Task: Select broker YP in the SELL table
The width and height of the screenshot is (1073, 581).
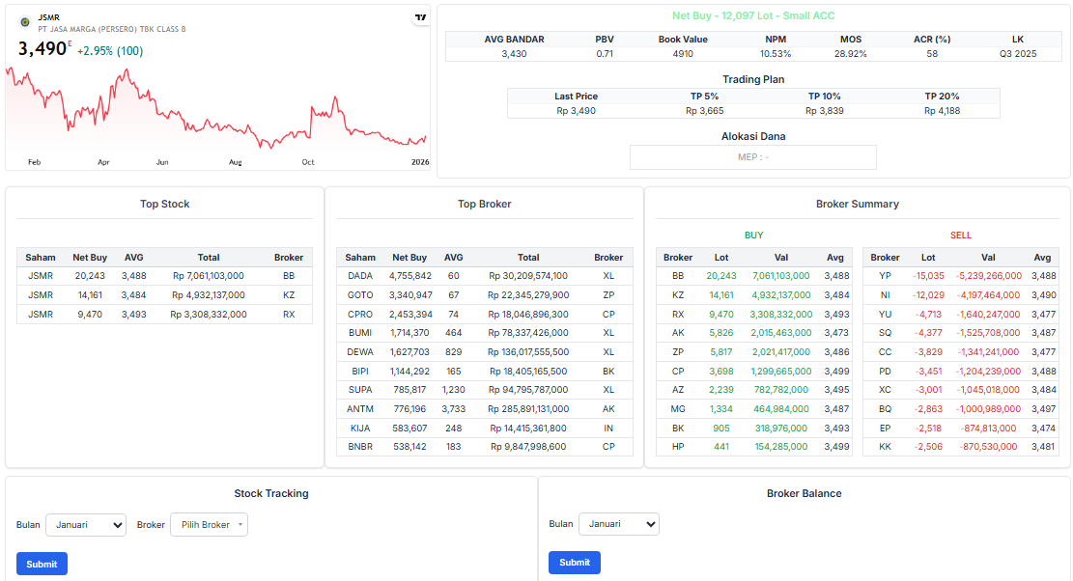Action: (885, 276)
